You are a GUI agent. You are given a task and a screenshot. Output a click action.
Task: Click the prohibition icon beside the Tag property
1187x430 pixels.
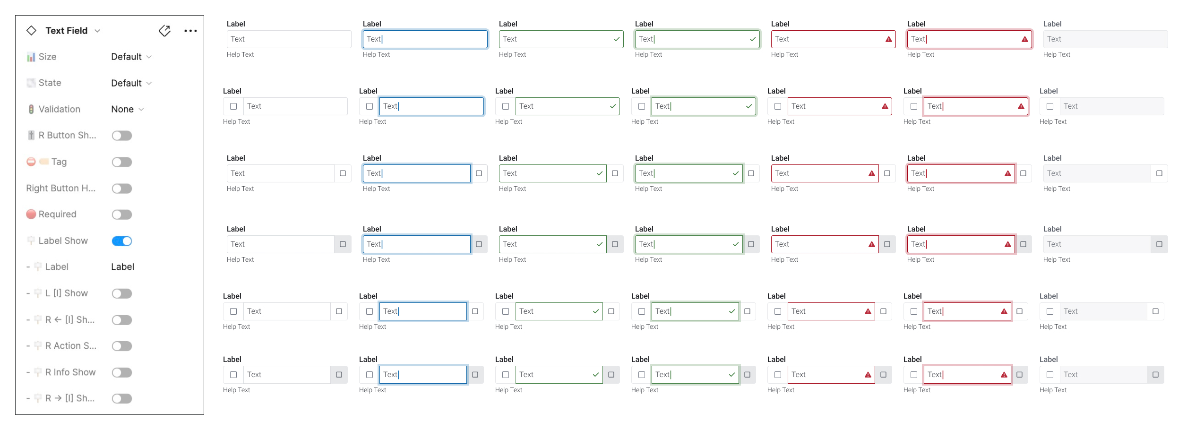click(x=31, y=162)
